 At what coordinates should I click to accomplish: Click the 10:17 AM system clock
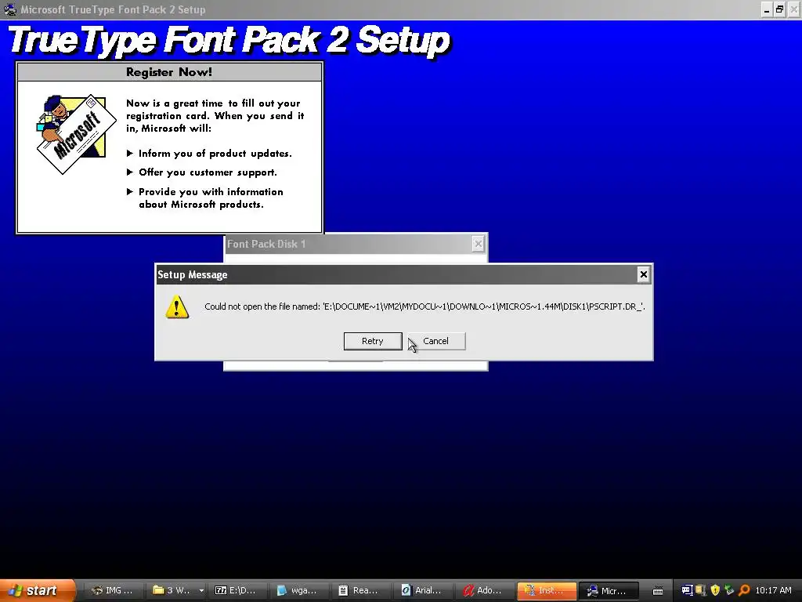(x=773, y=590)
